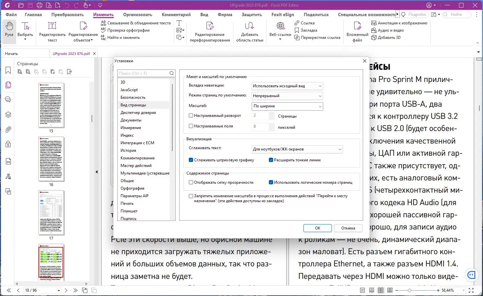Click the Ссылка link tool
Screen dimensions: 483x296
pyautogui.click(x=304, y=23)
